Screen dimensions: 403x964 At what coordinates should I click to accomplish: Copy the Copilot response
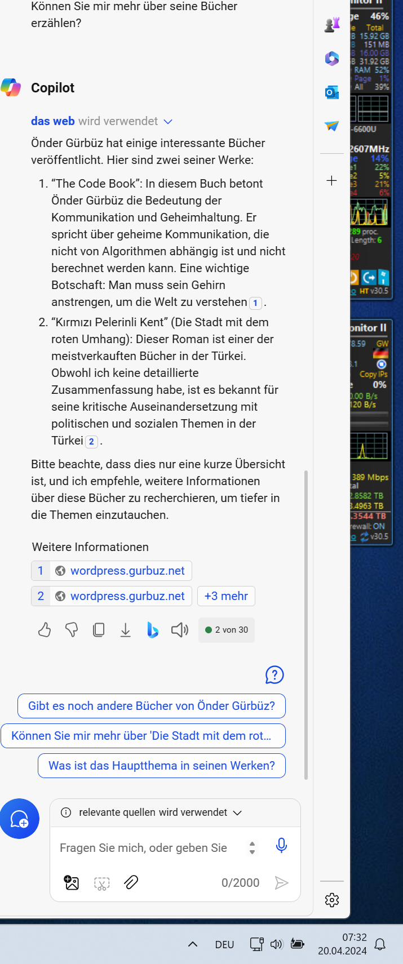pyautogui.click(x=99, y=630)
